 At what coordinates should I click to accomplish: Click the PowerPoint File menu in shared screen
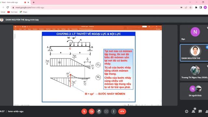[x=16, y=29]
